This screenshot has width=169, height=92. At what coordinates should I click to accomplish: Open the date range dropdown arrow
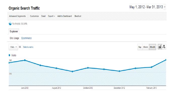tap(164, 7)
